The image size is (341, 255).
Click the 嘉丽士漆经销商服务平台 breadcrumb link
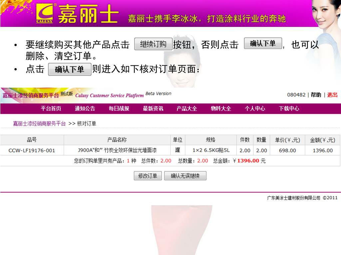click(x=39, y=124)
